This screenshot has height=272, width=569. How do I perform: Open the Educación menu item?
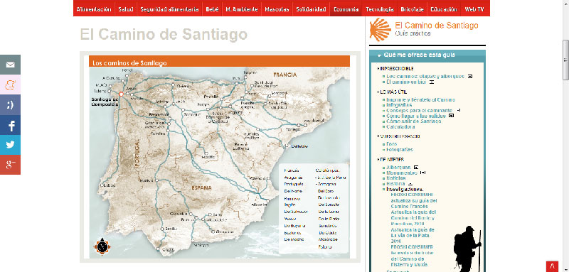pos(443,9)
